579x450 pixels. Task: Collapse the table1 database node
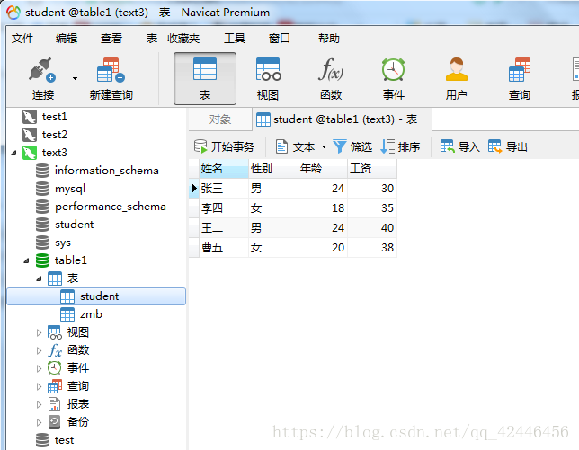[26, 260]
